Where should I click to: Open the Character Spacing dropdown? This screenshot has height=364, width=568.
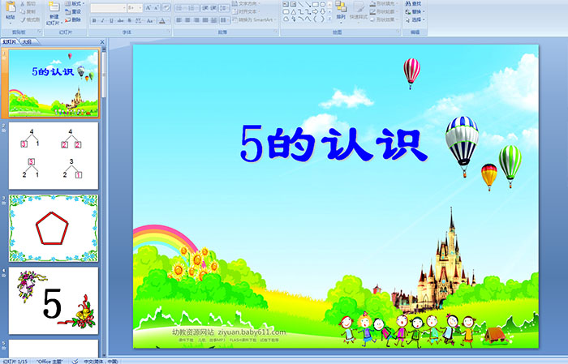[x=140, y=20]
